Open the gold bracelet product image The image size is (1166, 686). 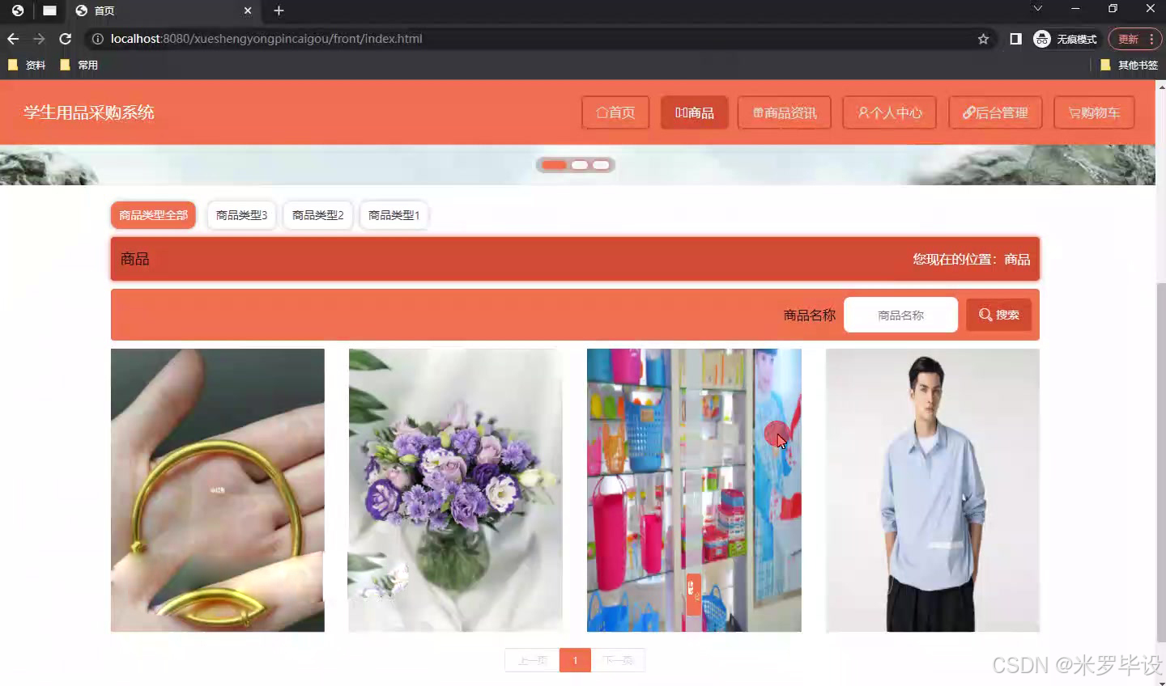pyautogui.click(x=218, y=490)
